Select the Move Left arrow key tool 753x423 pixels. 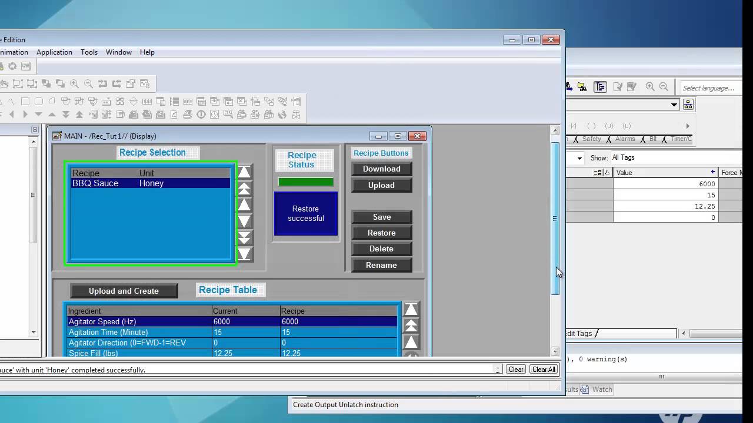coord(12,114)
